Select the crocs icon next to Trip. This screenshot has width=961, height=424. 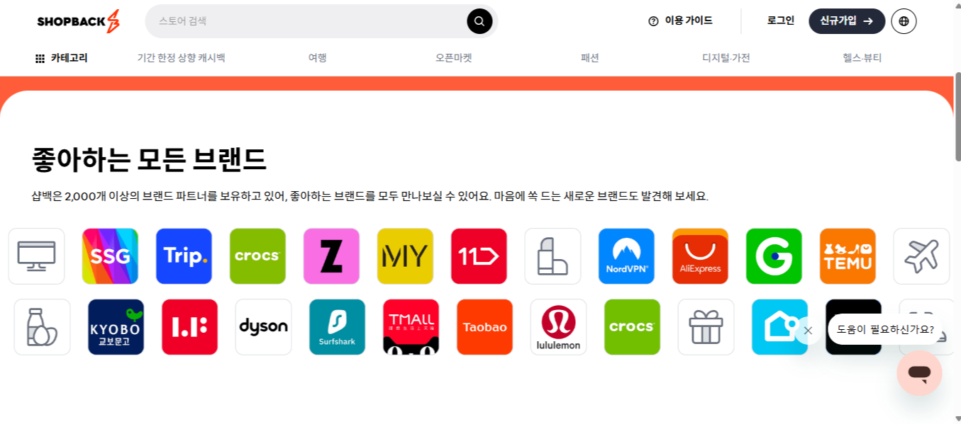pos(257,256)
